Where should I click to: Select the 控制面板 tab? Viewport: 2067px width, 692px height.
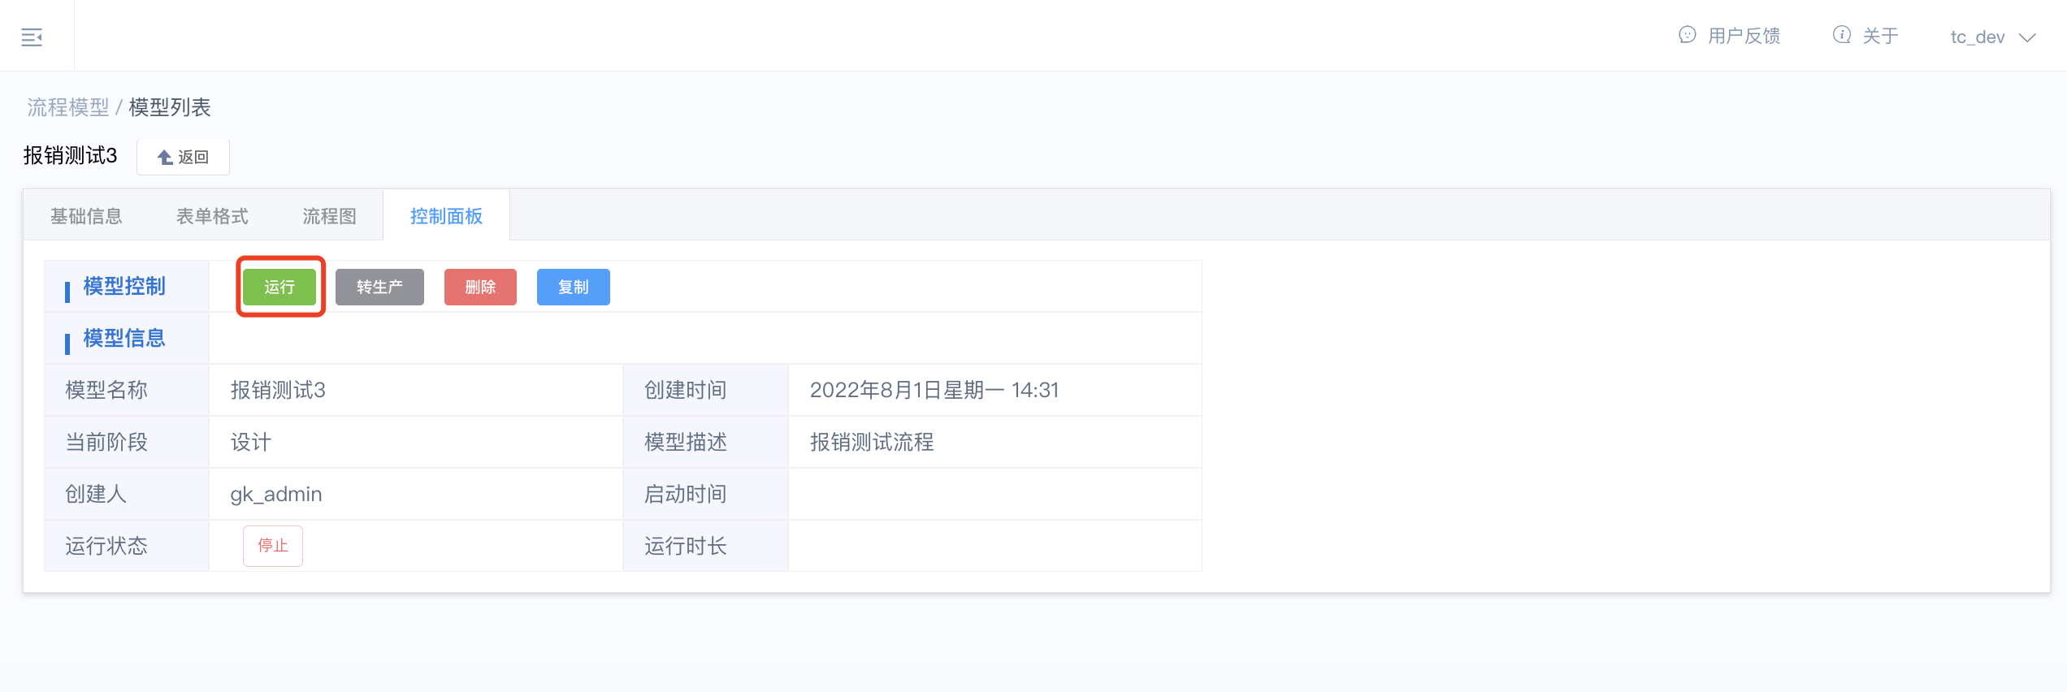[446, 216]
